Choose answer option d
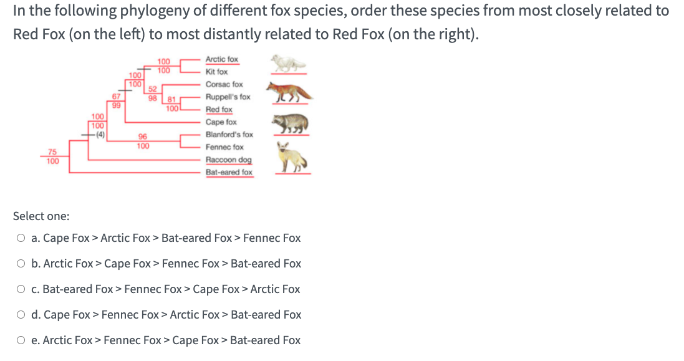The image size is (684, 361). coord(21,314)
